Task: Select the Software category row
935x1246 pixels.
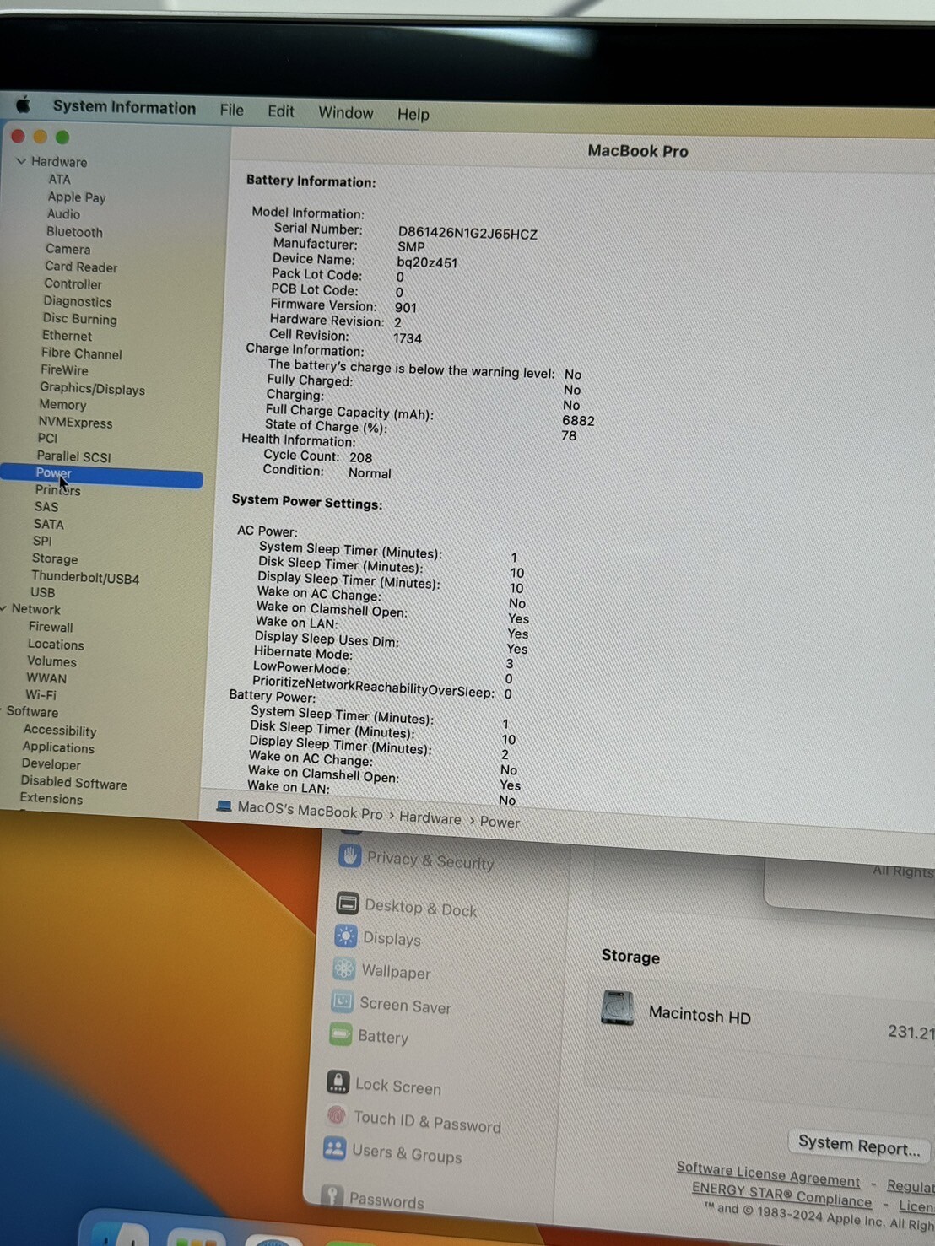Action: (x=32, y=711)
